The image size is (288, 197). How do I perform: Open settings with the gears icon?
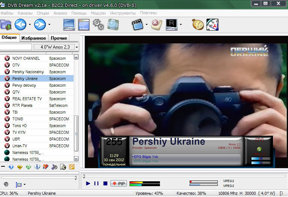[98, 25]
